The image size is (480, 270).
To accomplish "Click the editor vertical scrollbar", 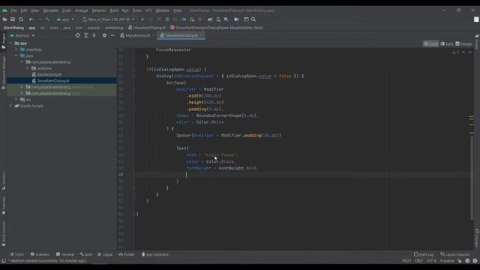I will click(472, 178).
